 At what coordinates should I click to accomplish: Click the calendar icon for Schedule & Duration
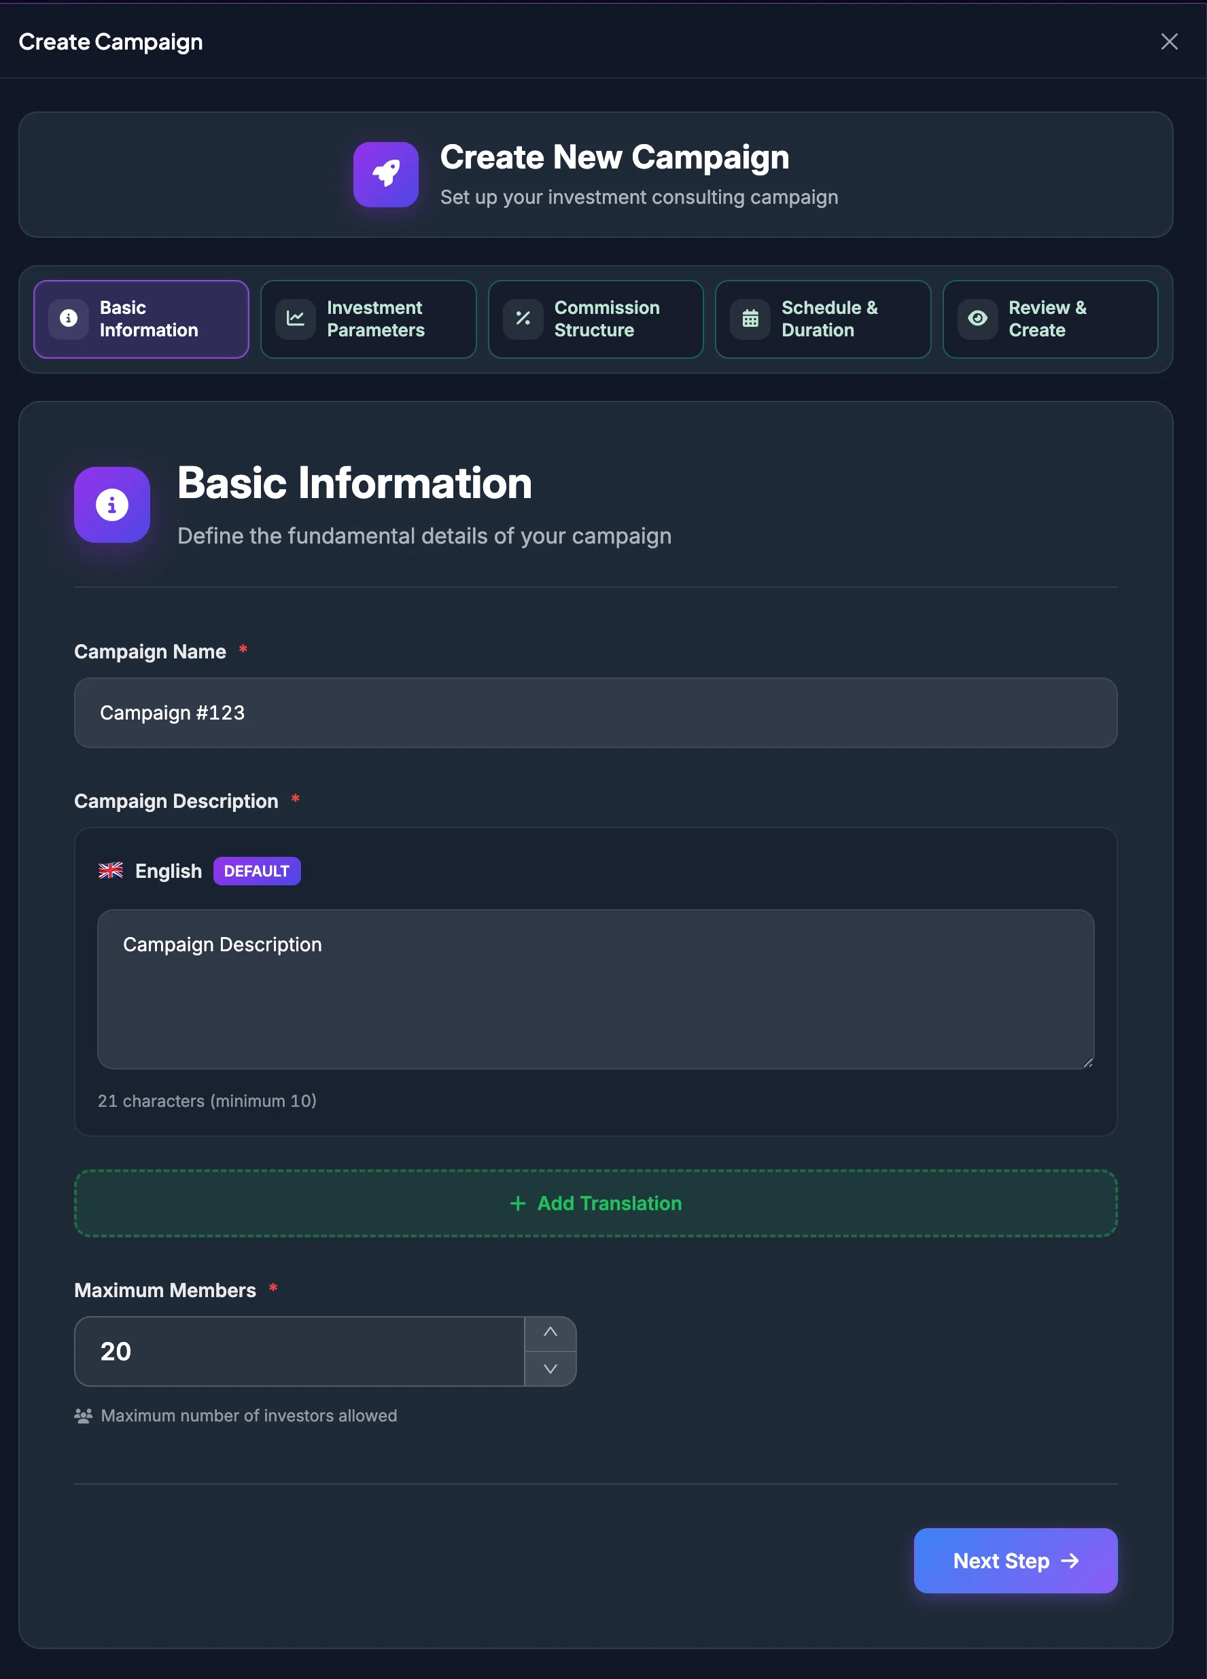(750, 318)
